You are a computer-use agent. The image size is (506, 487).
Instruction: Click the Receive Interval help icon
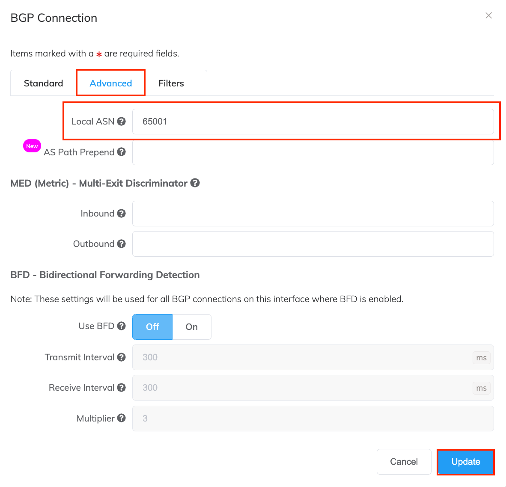[x=121, y=387]
